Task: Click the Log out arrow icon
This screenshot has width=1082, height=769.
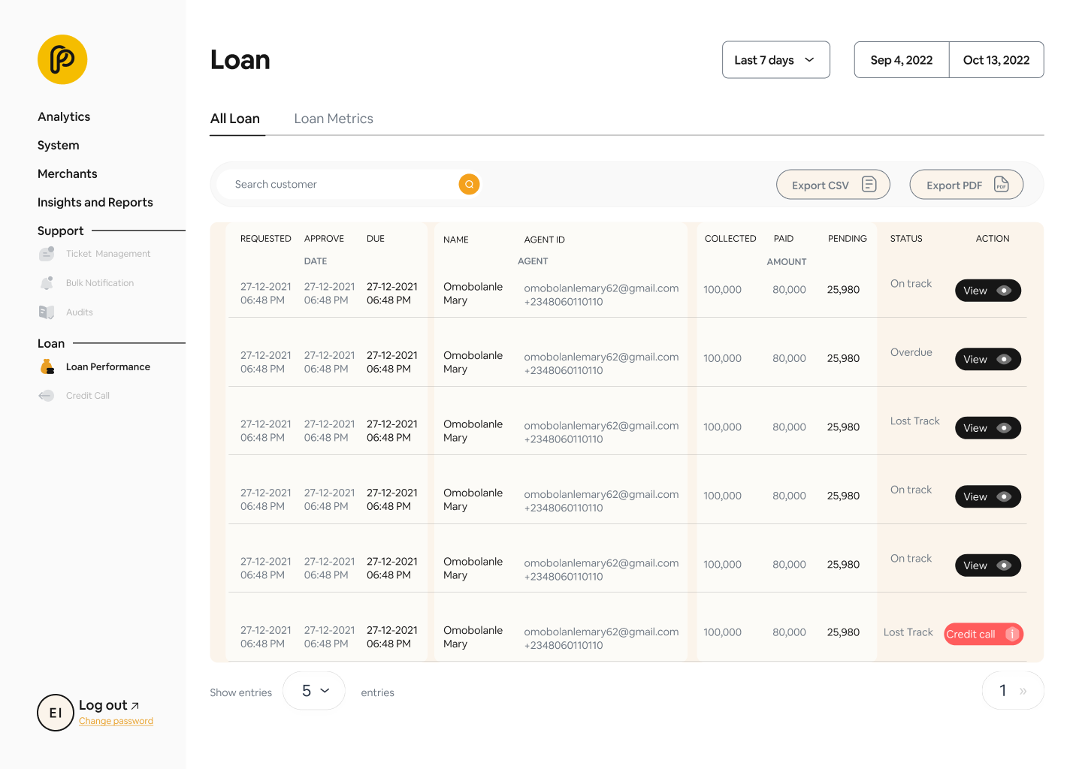Action: tap(135, 705)
